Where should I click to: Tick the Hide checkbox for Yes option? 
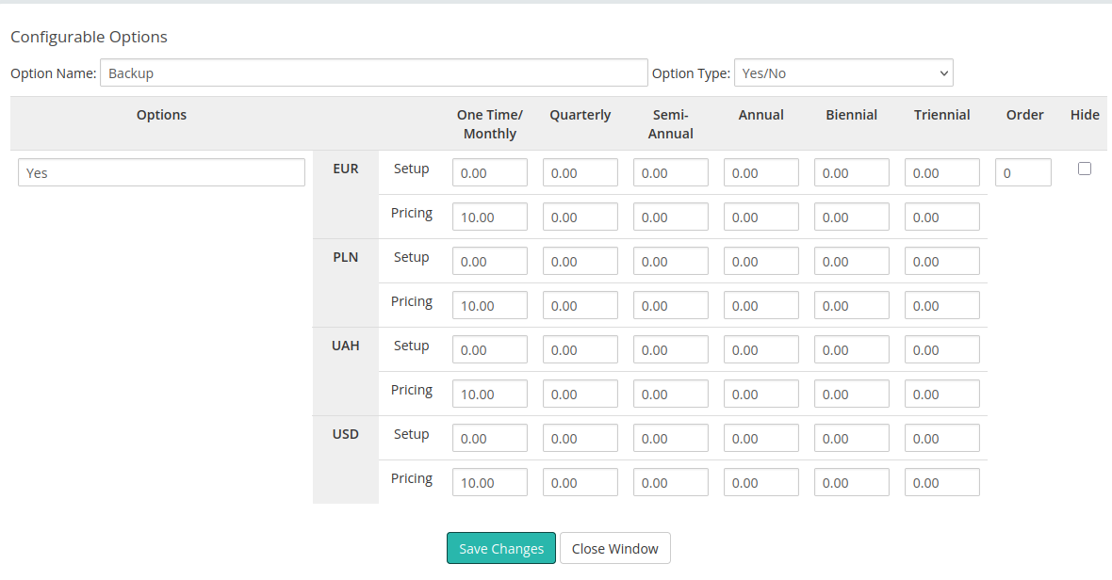tap(1085, 169)
